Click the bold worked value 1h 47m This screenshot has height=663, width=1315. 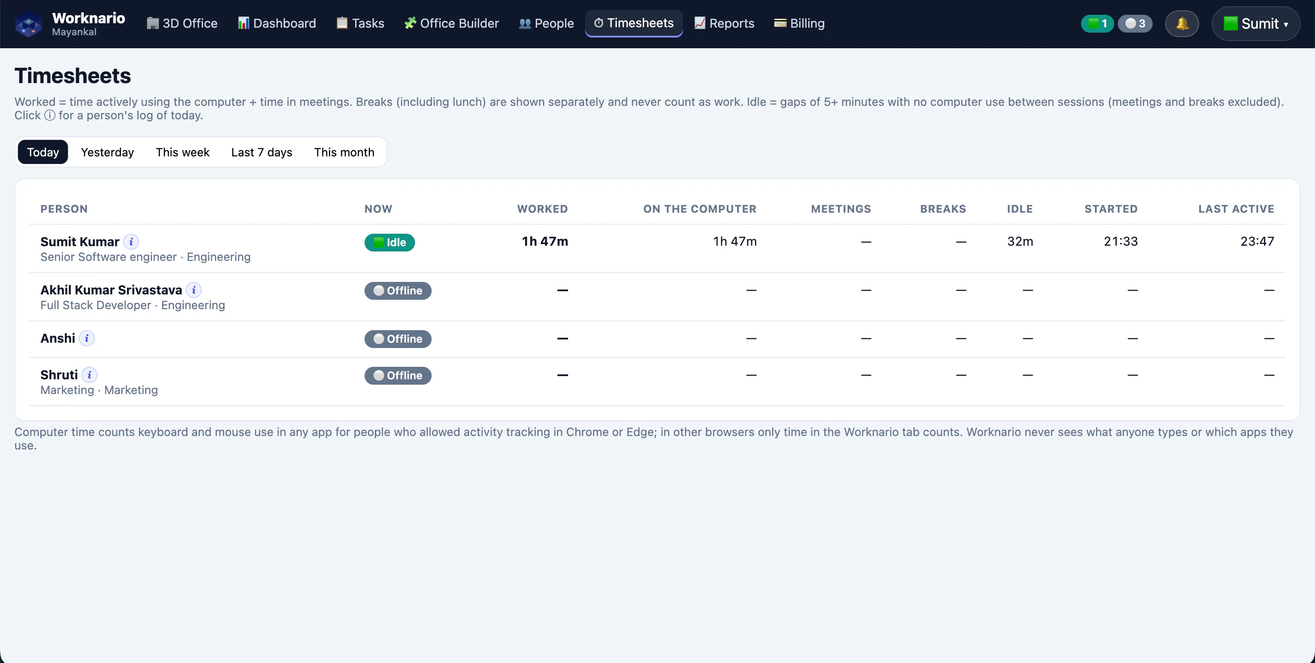click(545, 241)
